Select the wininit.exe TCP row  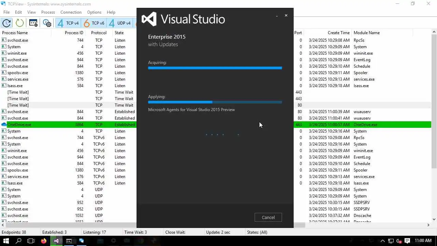coord(216,53)
